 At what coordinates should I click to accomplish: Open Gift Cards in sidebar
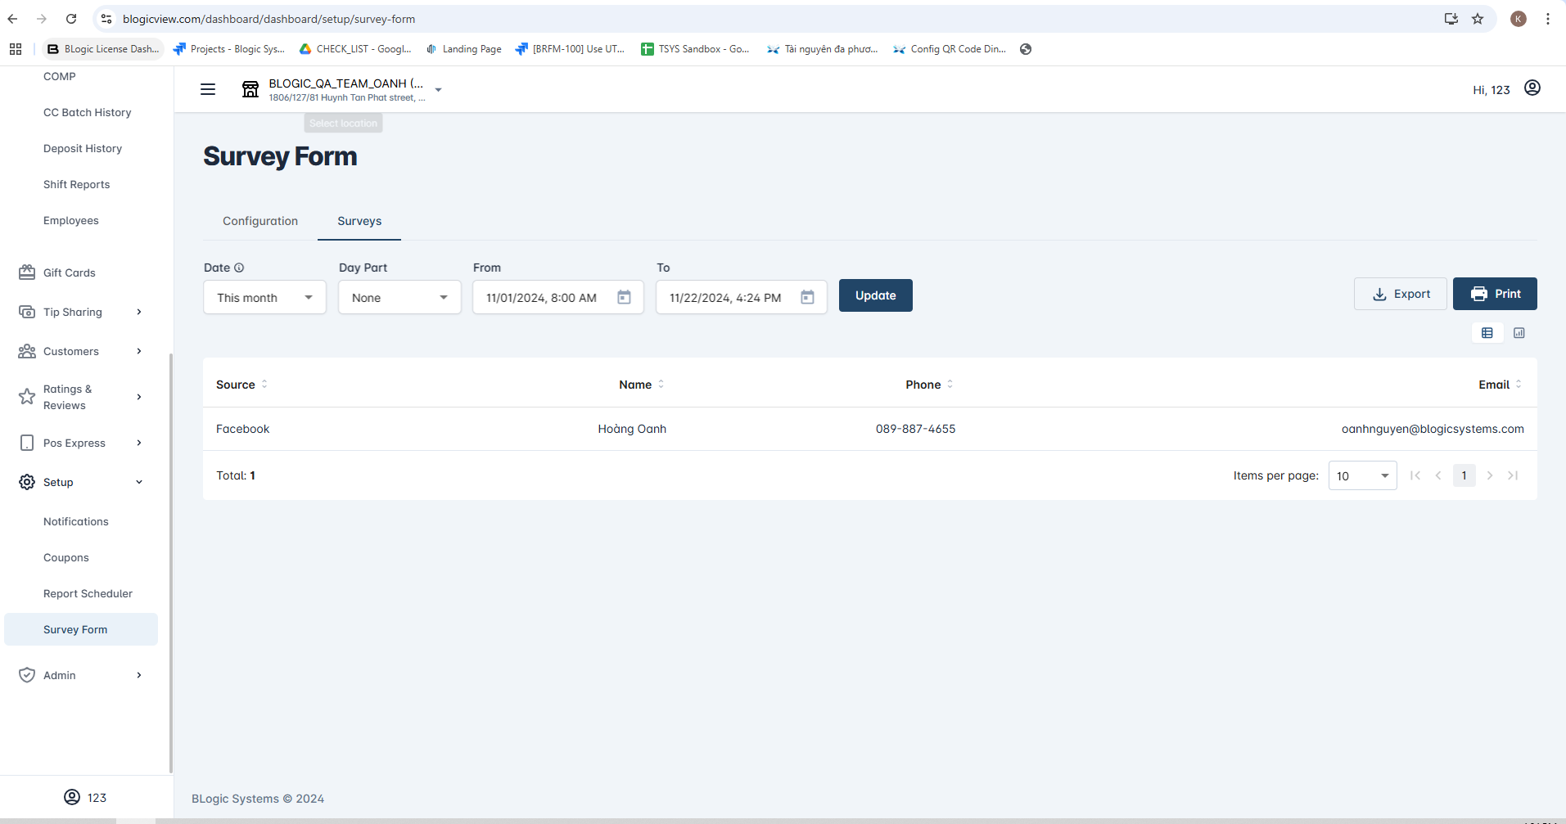point(70,272)
